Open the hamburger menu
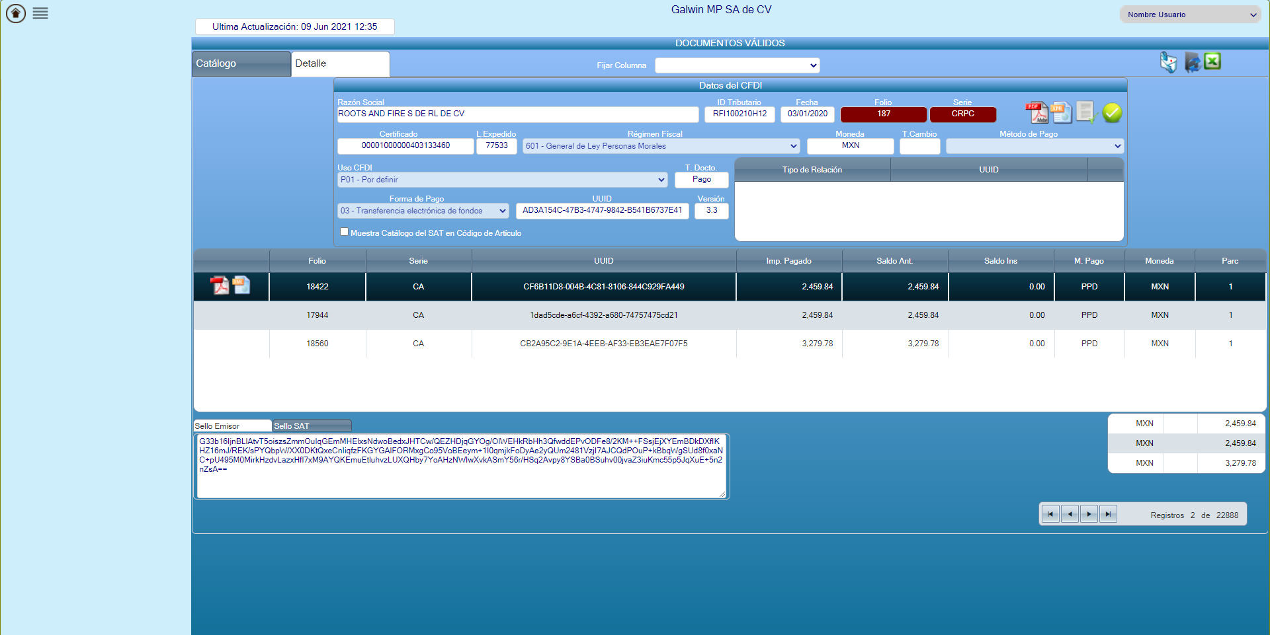The height and width of the screenshot is (635, 1270). tap(40, 13)
